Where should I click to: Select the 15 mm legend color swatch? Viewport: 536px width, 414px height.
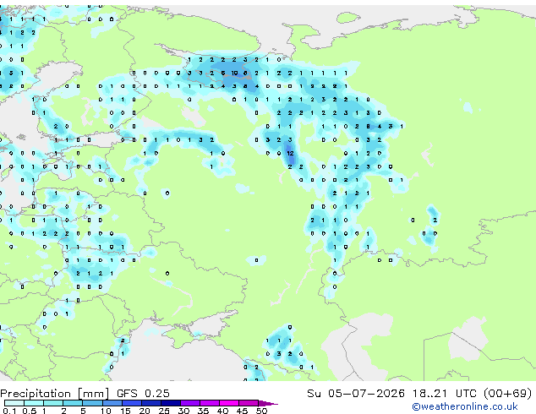click(132, 403)
